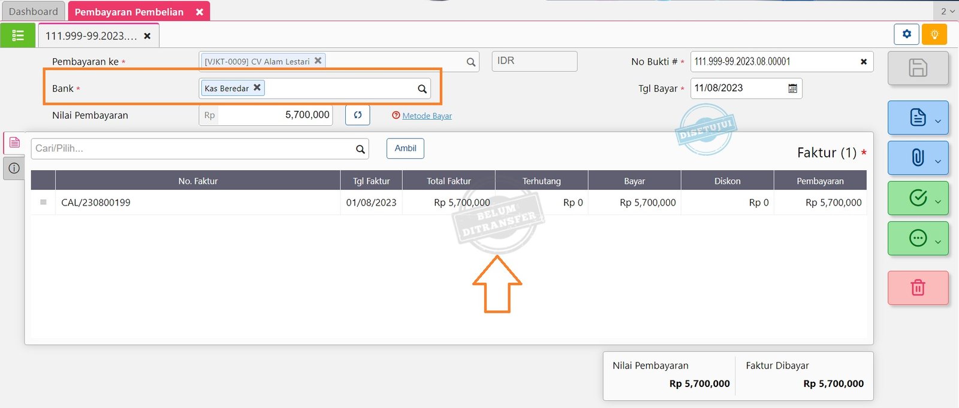
Task: Click the search icon in Bank field
Action: pos(422,89)
